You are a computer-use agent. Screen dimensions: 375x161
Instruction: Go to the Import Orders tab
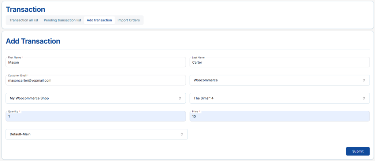tap(129, 20)
